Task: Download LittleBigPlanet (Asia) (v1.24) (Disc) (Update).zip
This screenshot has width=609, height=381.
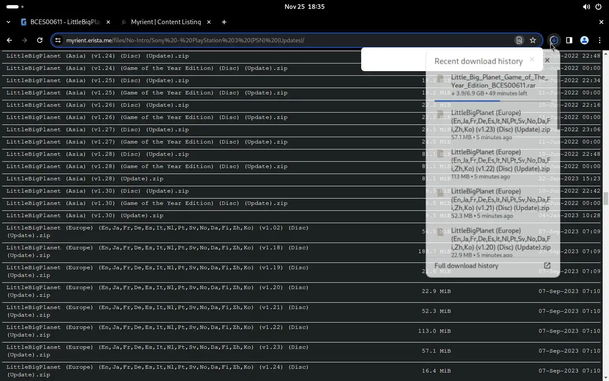Action: coord(98,56)
